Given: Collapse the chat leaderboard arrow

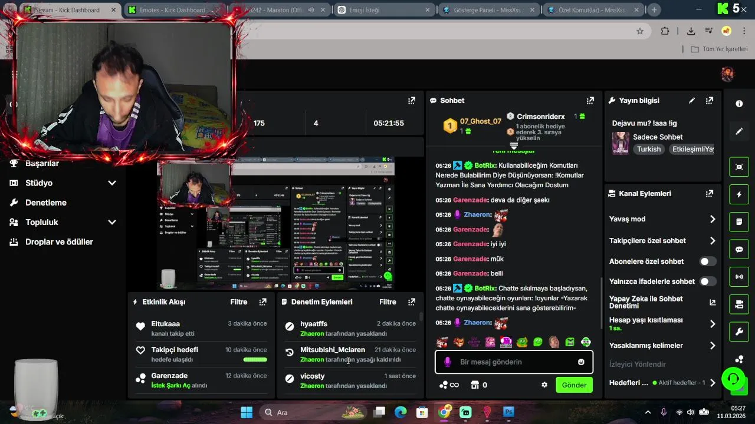Looking at the screenshot, I should [514, 145].
